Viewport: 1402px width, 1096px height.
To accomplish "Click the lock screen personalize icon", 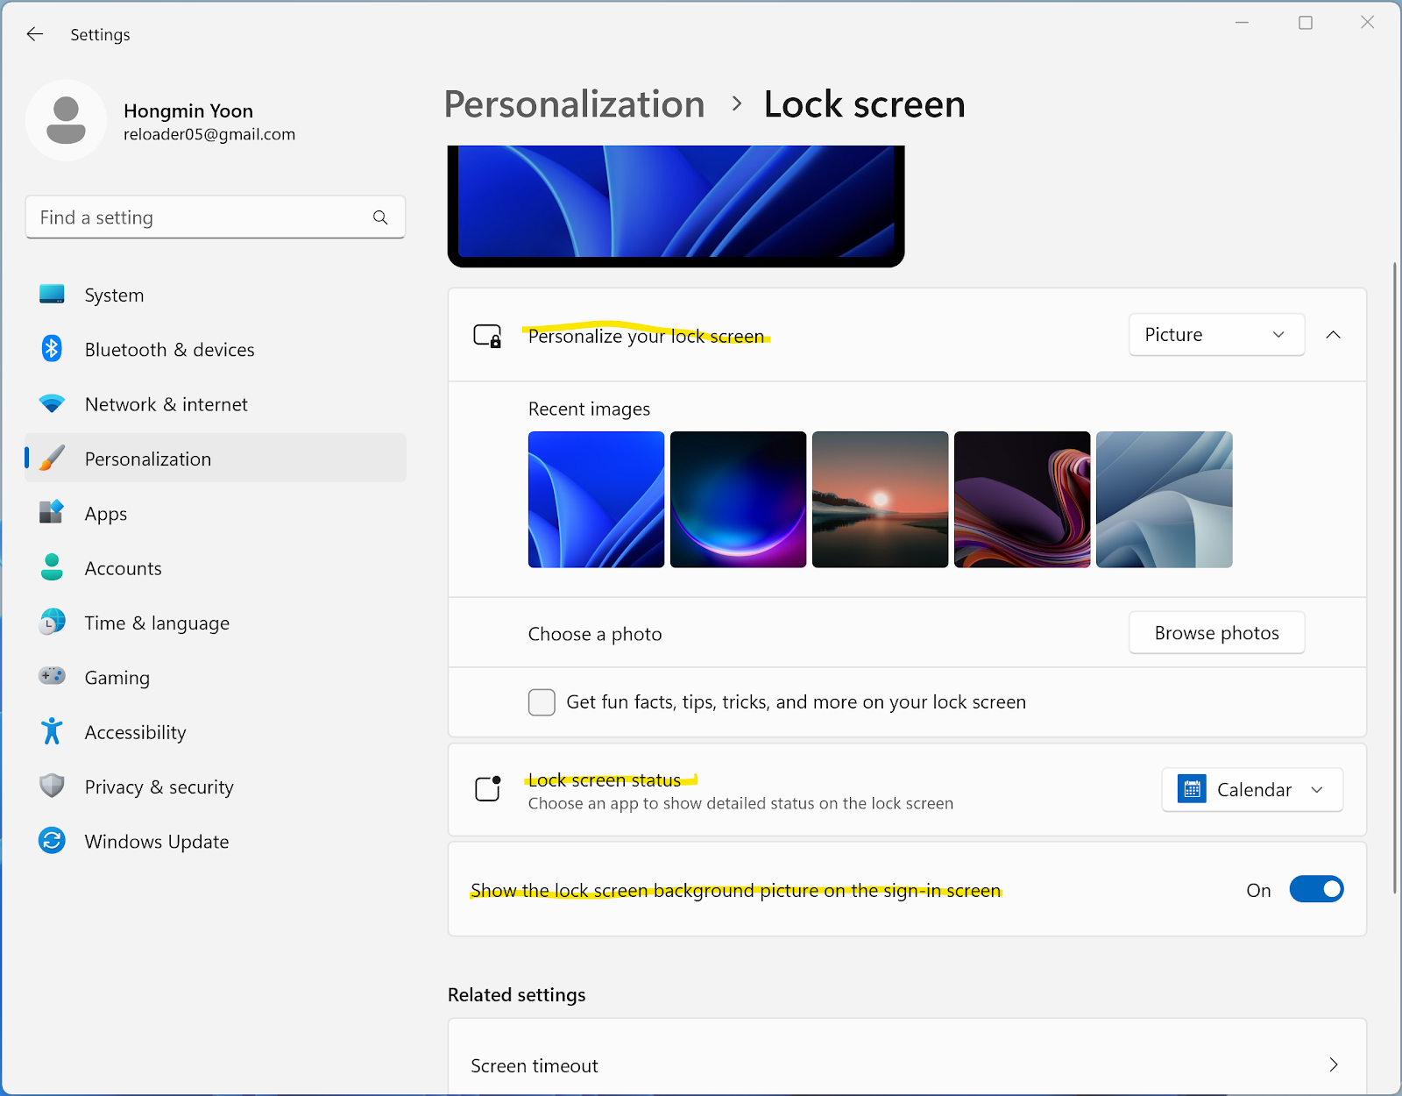I will click(x=487, y=336).
